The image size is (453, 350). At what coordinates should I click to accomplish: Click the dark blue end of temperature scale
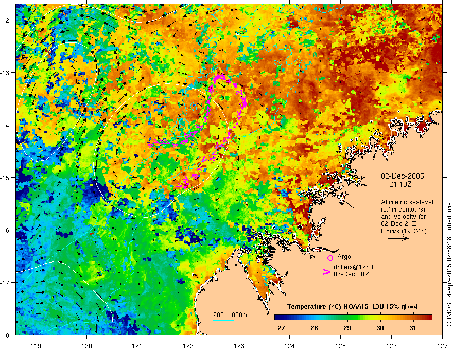click(277, 318)
